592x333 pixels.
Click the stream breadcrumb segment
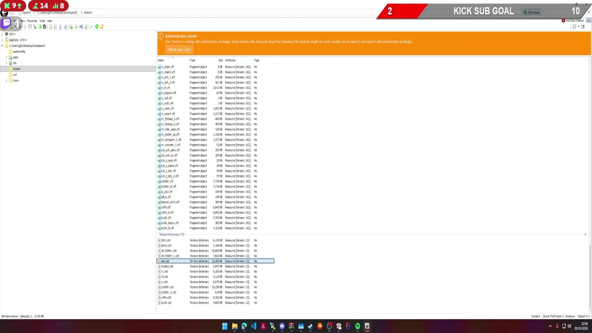click(x=88, y=12)
